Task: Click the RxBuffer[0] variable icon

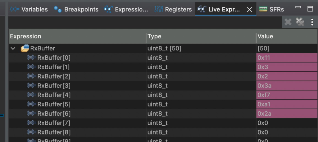Action: pos(32,58)
